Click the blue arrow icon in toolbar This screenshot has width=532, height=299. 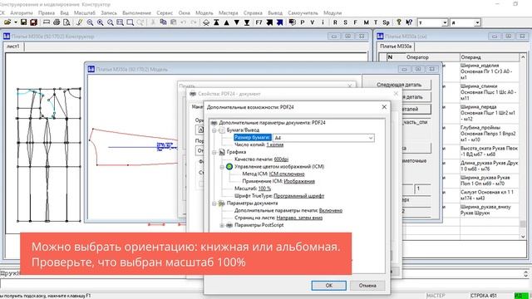point(280,22)
